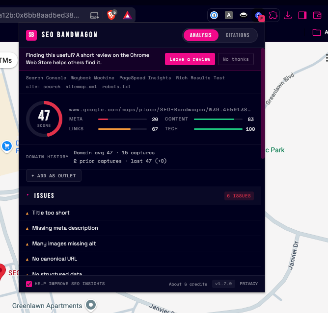
Task: Click the red SEO map marker
Action: coord(2,271)
